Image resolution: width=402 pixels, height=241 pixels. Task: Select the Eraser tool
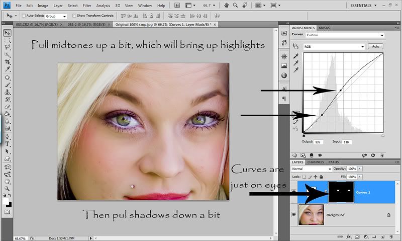(x=7, y=107)
